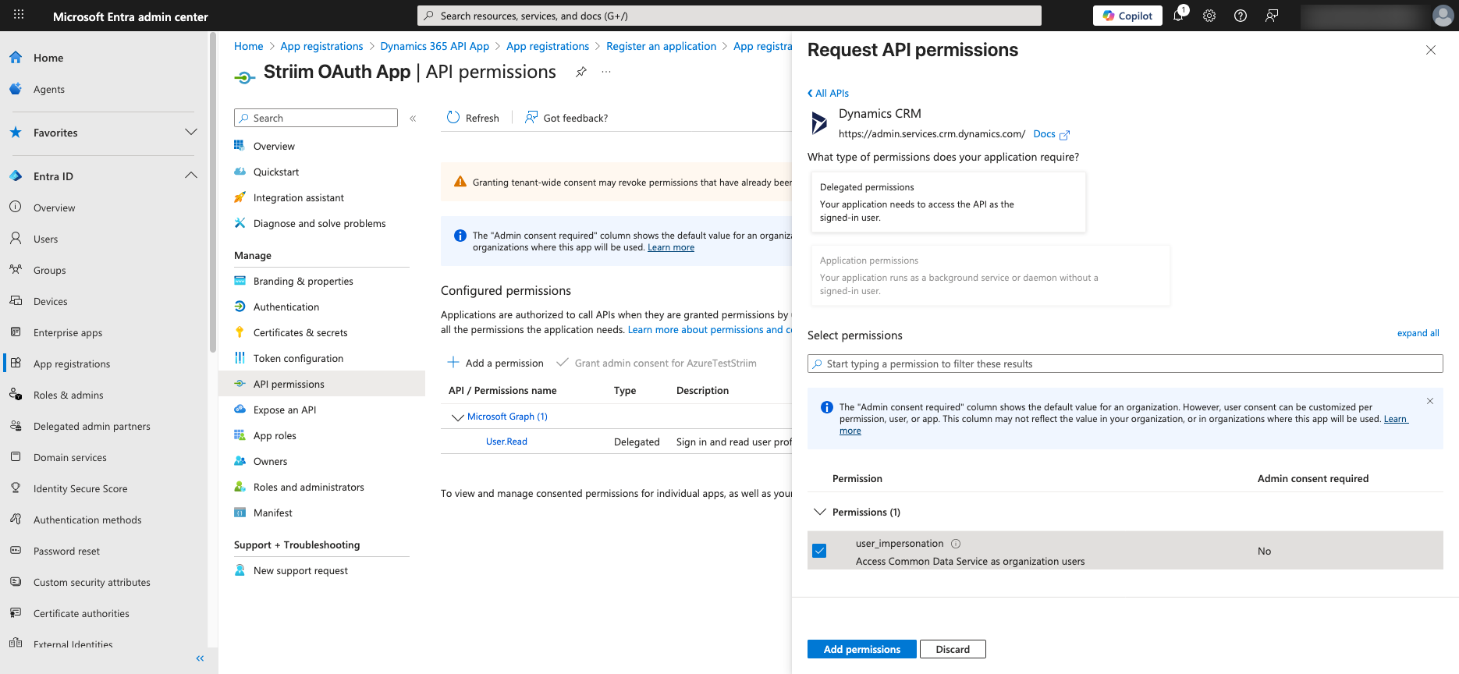Open the notifications bell icon

(x=1178, y=16)
